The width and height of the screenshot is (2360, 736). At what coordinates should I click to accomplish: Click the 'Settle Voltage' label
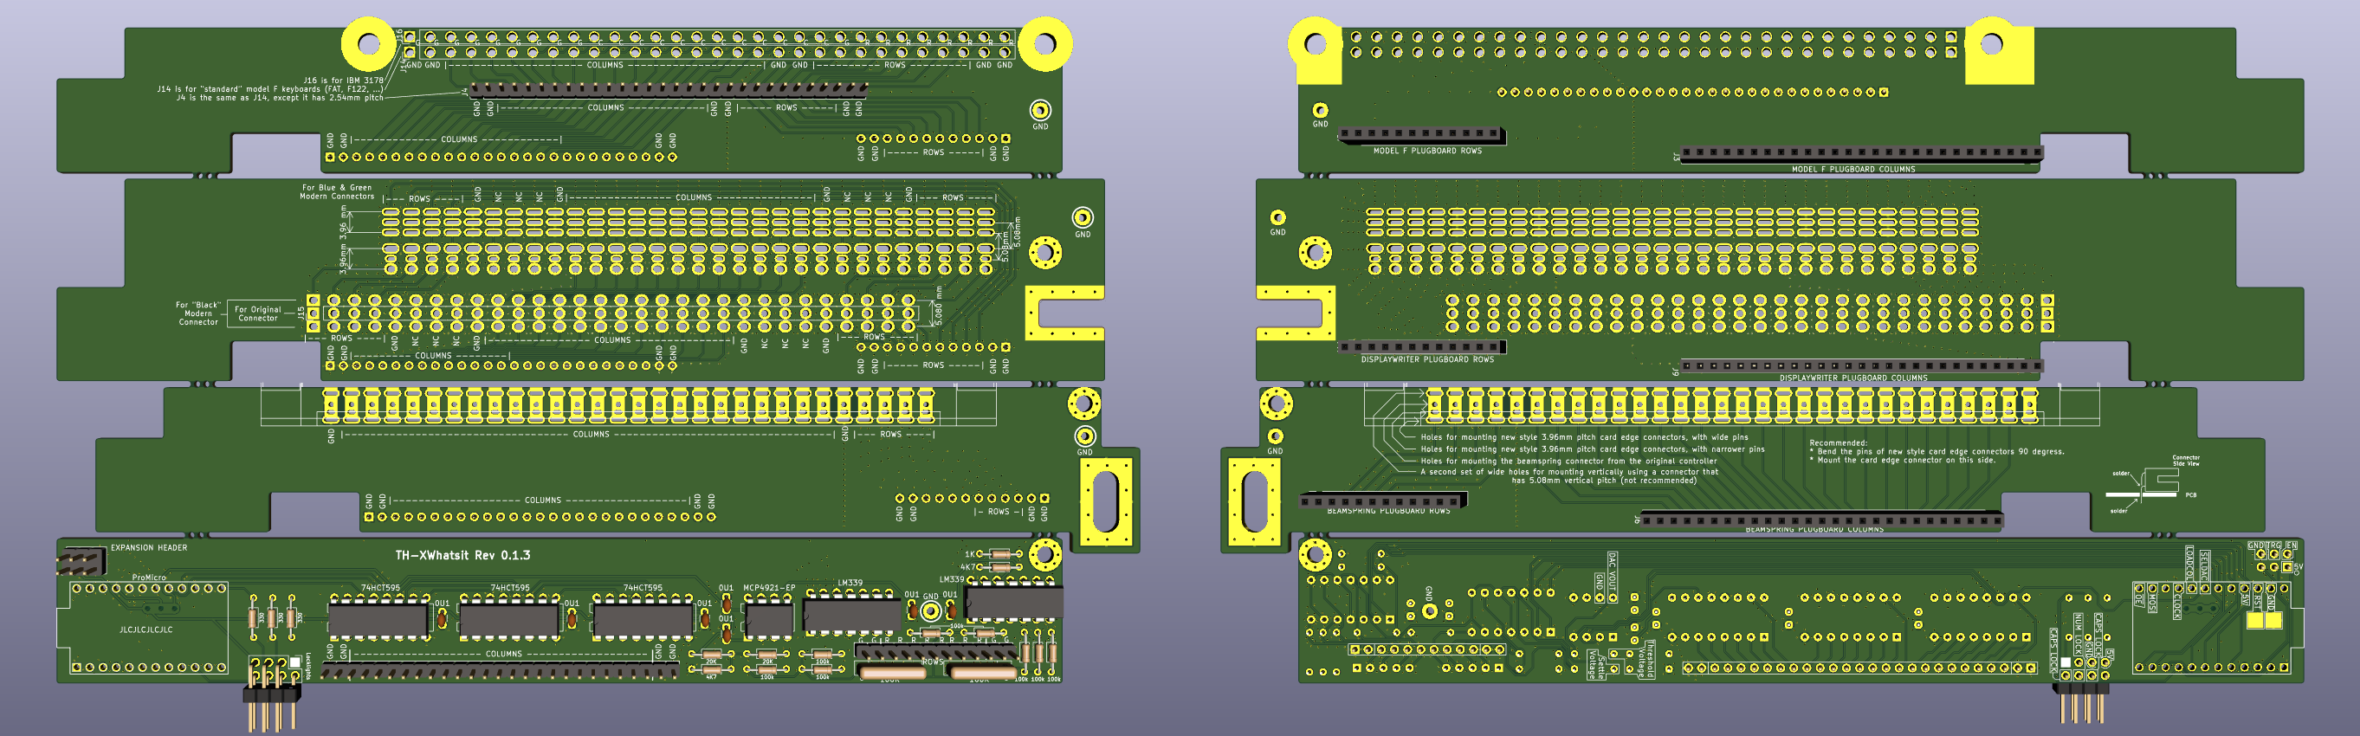point(1598,666)
